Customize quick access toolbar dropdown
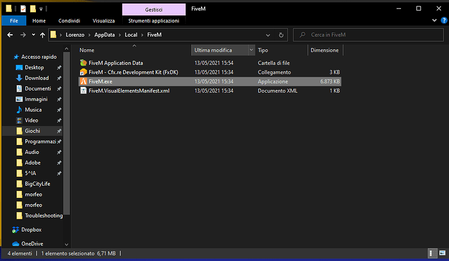 tap(41, 9)
